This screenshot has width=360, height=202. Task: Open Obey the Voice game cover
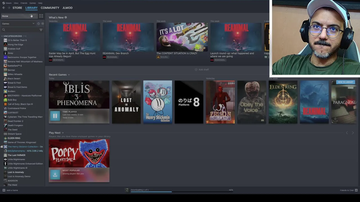(251, 102)
